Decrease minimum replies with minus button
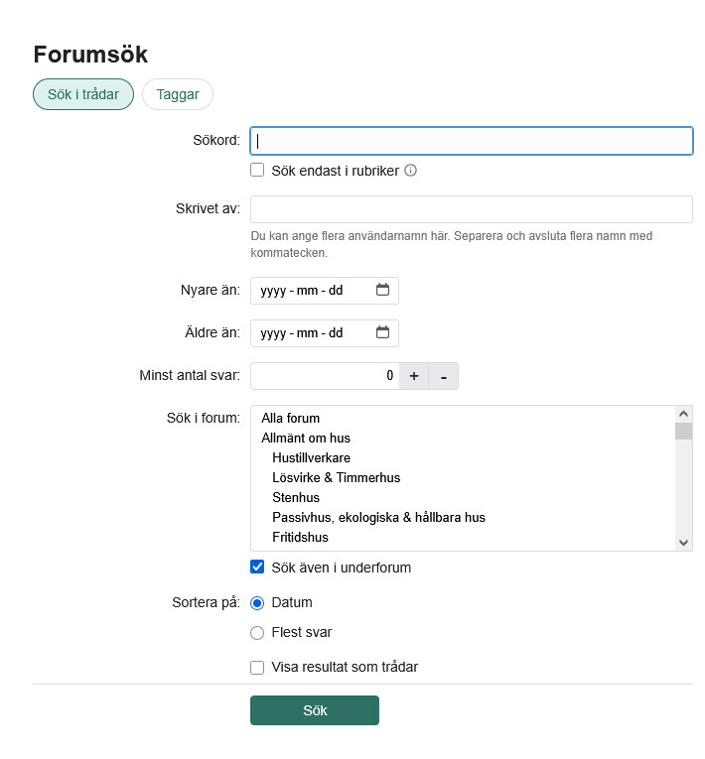 point(444,376)
